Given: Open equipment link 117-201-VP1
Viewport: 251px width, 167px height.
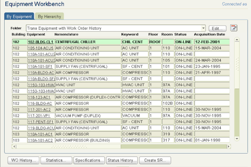Looking at the screenshot, I should (x=39, y=116).
